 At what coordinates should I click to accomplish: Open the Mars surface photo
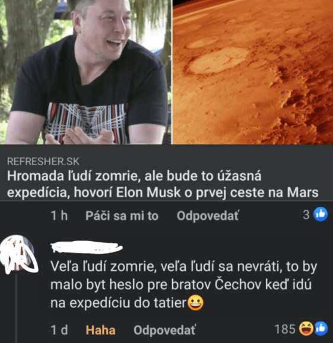click(x=253, y=72)
